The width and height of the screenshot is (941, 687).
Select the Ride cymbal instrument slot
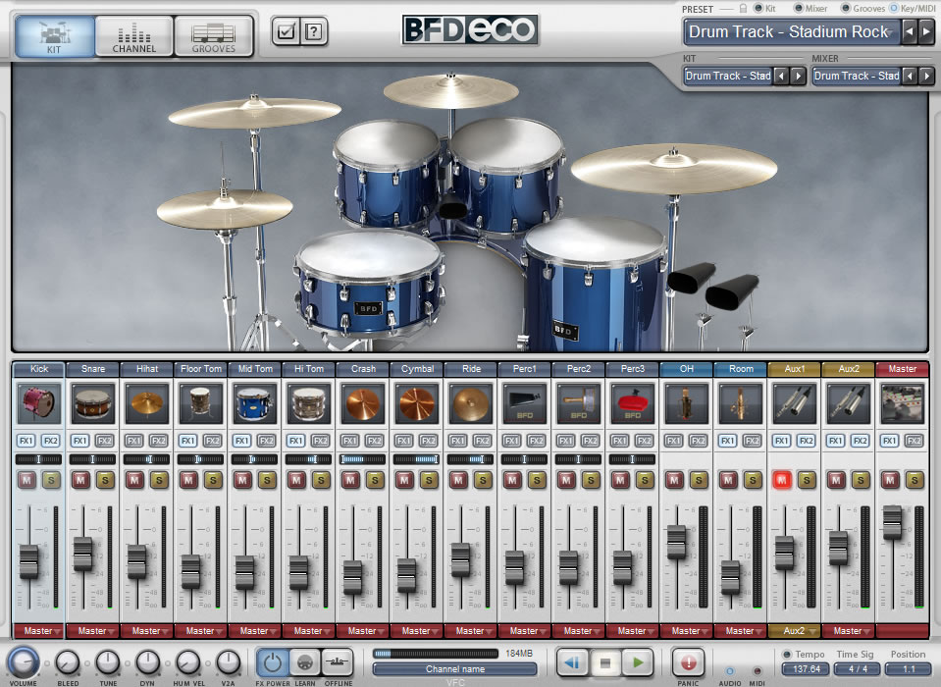471,403
